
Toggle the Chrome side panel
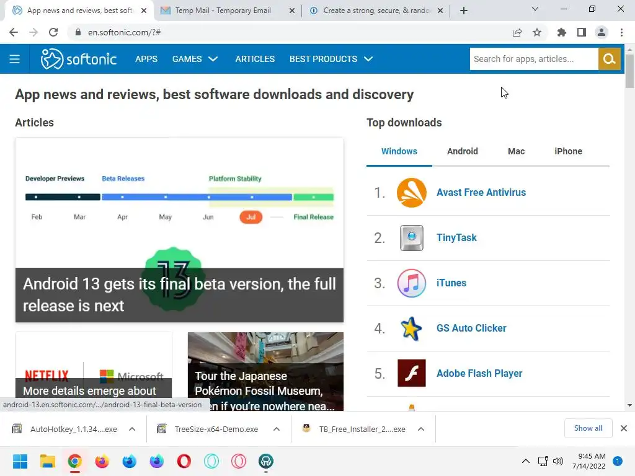582,32
